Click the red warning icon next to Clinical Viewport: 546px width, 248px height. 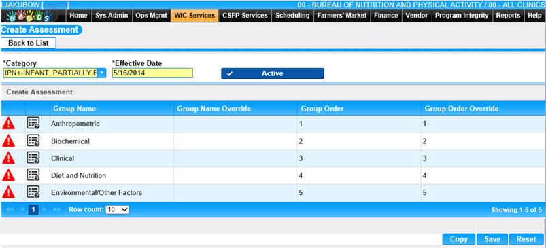pyautogui.click(x=8, y=158)
